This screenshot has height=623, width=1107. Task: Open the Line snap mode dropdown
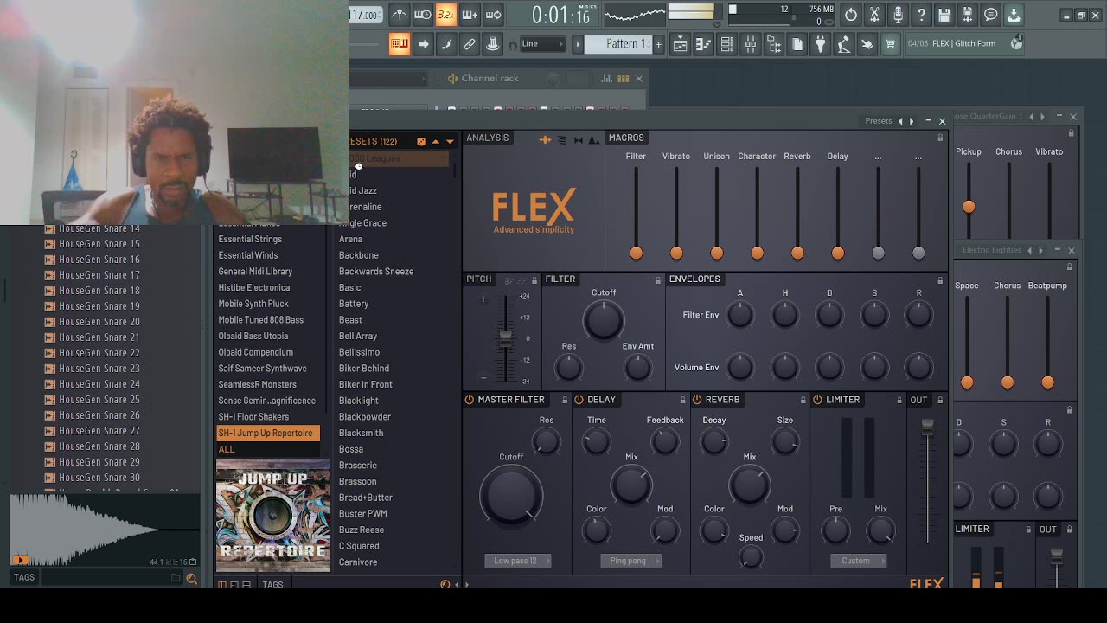pyautogui.click(x=542, y=44)
